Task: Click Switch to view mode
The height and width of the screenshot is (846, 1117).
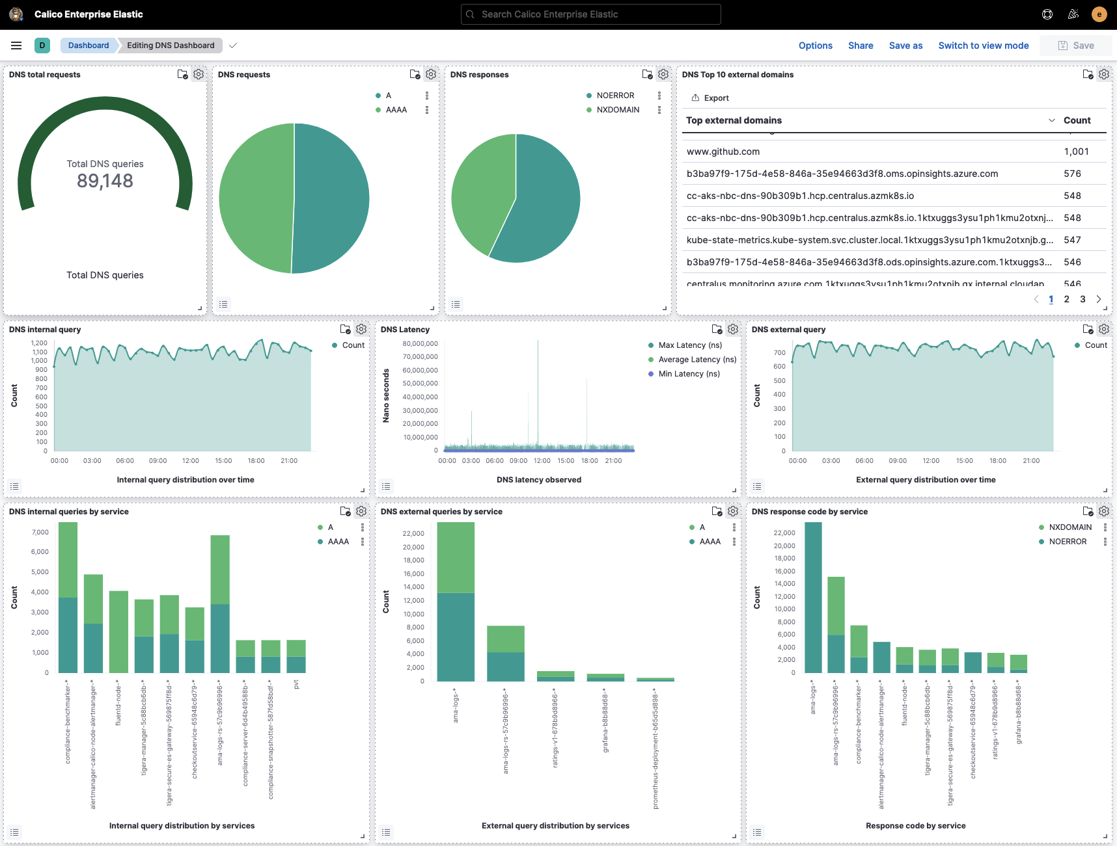Action: coord(984,46)
